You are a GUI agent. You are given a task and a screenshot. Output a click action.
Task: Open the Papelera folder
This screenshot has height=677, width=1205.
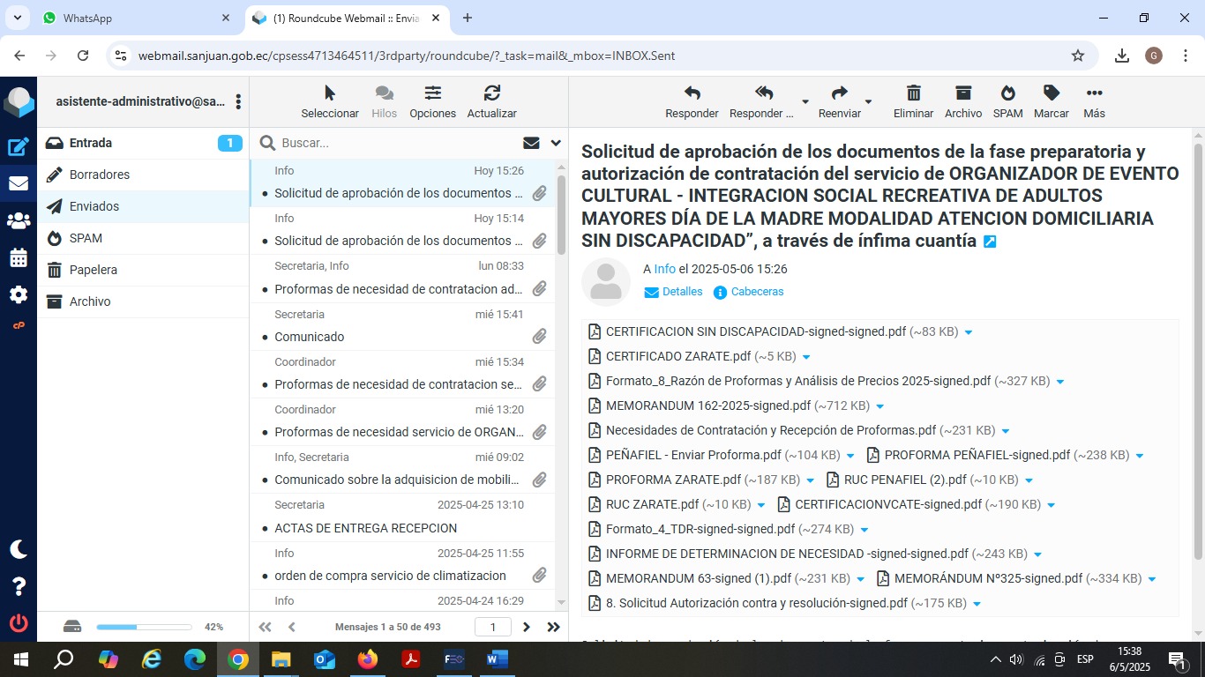click(94, 270)
